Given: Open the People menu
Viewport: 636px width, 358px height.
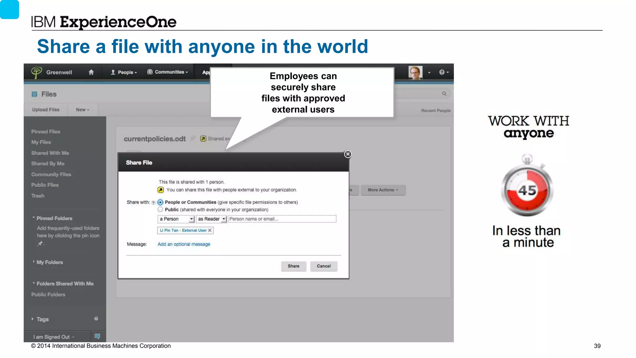Looking at the screenshot, I should (x=124, y=72).
